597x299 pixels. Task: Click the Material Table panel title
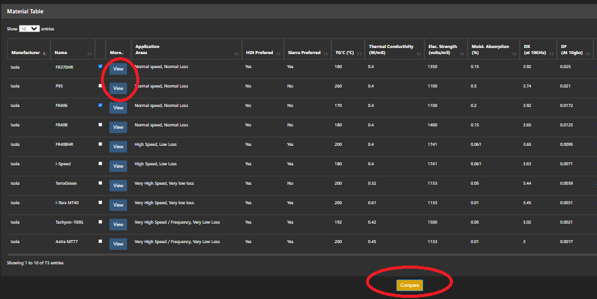click(25, 12)
